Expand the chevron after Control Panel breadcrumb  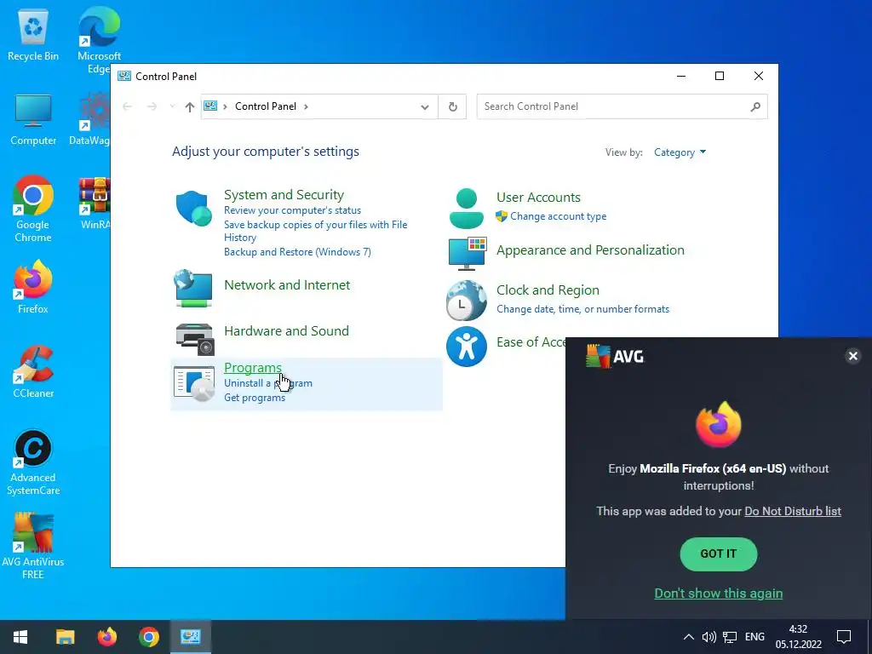(306, 106)
